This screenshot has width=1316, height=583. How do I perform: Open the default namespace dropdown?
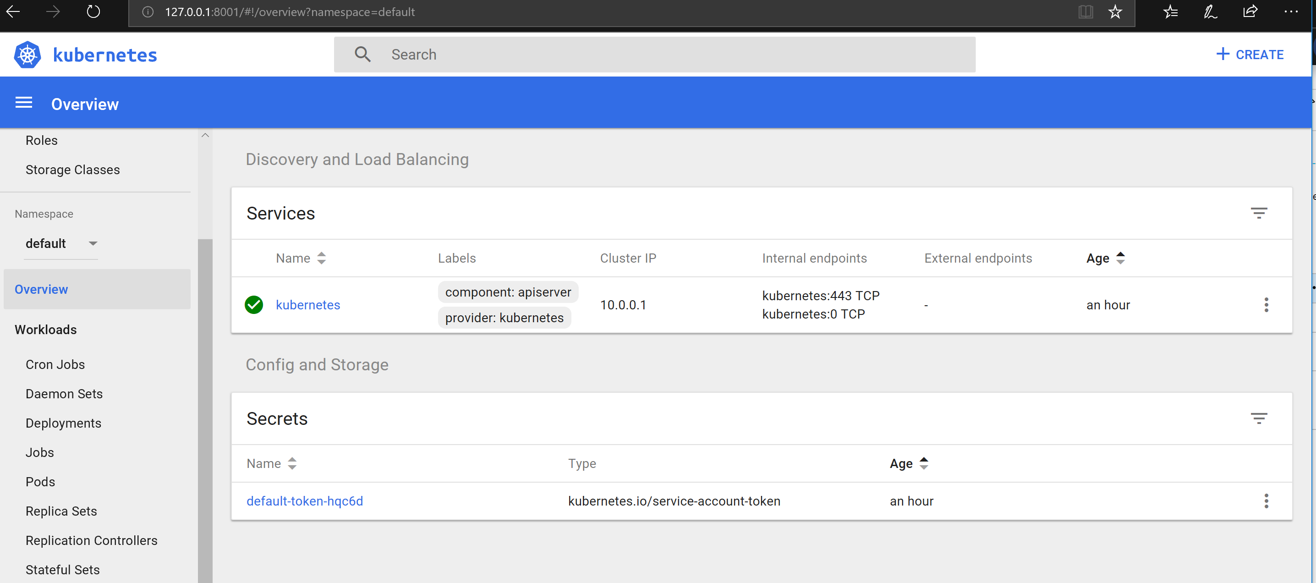point(61,243)
